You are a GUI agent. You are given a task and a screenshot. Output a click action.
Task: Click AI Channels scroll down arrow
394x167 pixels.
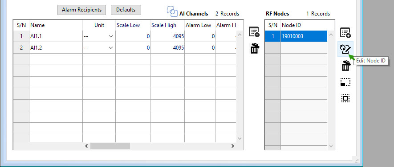[x=240, y=139]
